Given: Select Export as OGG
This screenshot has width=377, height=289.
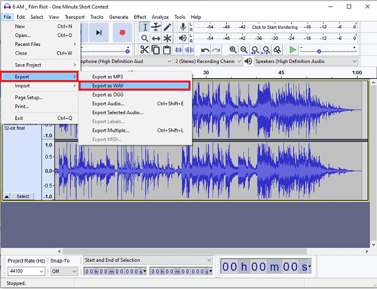Looking at the screenshot, I should coord(135,95).
